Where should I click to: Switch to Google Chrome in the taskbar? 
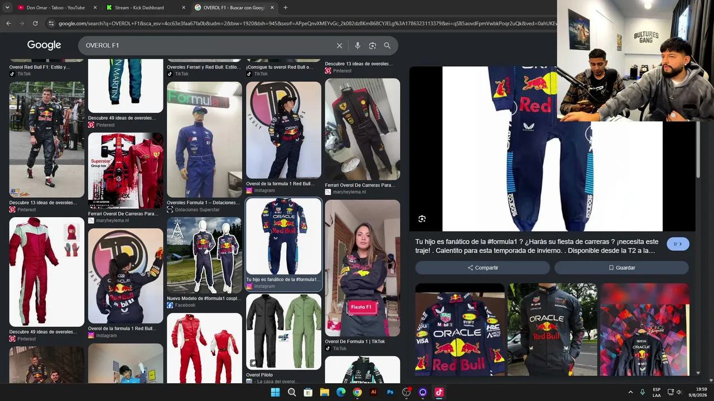pyautogui.click(x=358, y=392)
